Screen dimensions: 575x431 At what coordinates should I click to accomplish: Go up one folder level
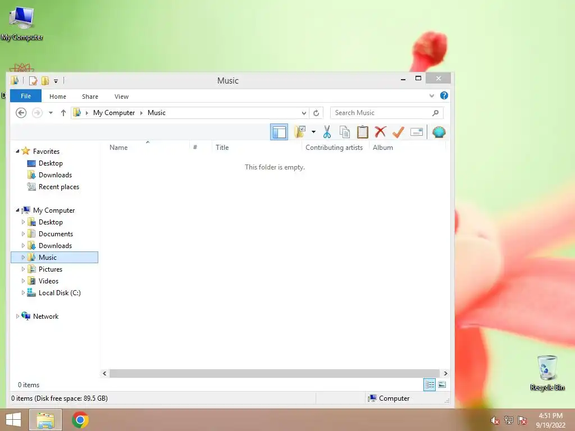[x=63, y=113]
